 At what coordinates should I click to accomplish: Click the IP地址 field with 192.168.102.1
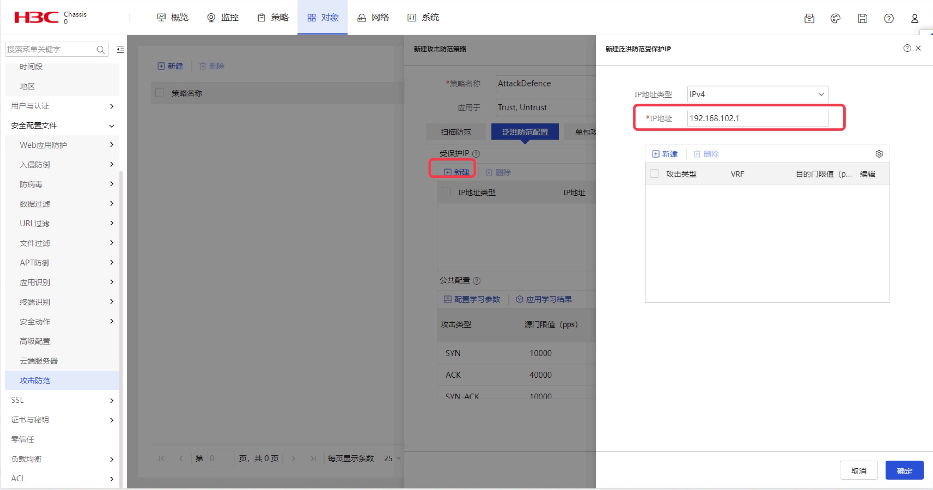758,118
